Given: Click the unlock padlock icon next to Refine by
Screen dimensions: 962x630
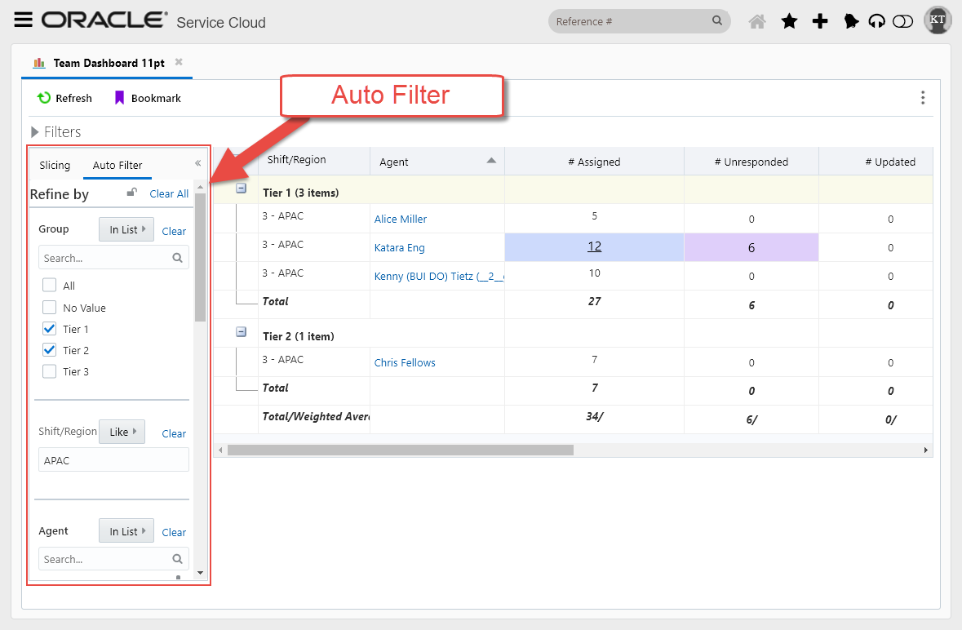Looking at the screenshot, I should point(131,191).
